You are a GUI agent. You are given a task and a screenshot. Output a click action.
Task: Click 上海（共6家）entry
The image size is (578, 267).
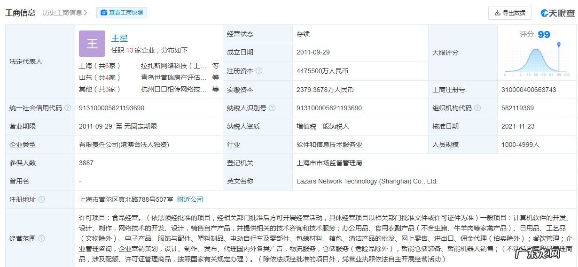click(100, 66)
